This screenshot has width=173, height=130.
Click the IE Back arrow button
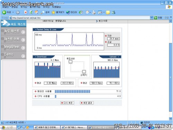tap(4, 12)
